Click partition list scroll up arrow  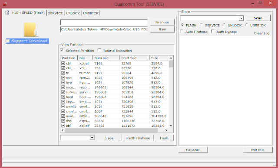click(x=171, y=58)
